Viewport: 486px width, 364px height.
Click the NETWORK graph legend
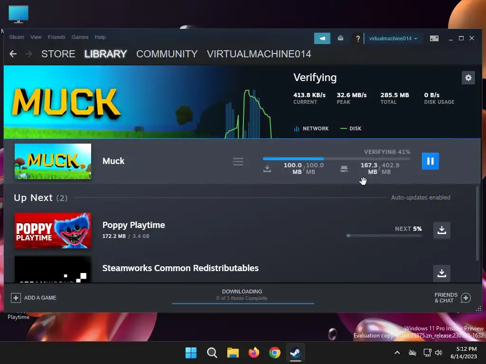pos(311,128)
